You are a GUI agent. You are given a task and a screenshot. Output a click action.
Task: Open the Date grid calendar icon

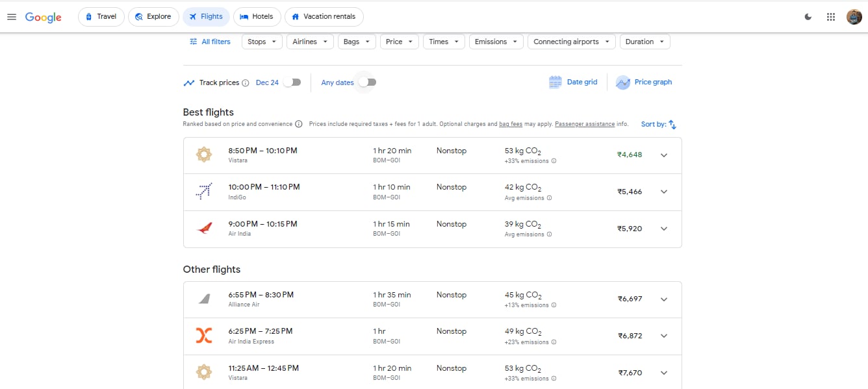555,82
